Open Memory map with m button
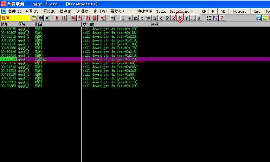This screenshot has width=270, height=162. point(136,18)
